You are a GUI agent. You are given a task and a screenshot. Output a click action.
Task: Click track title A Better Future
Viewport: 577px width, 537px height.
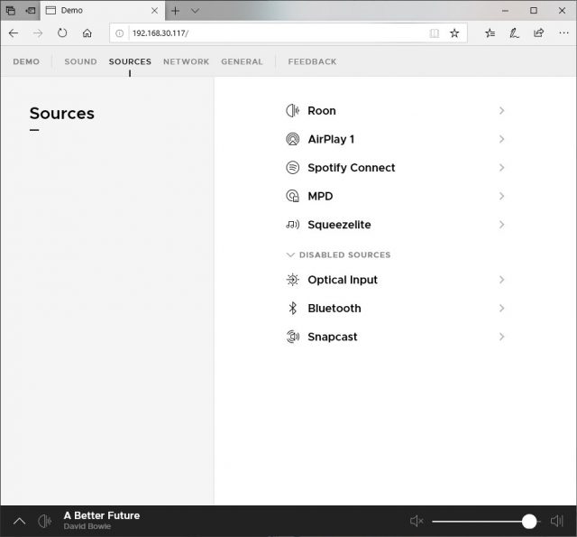[102, 515]
